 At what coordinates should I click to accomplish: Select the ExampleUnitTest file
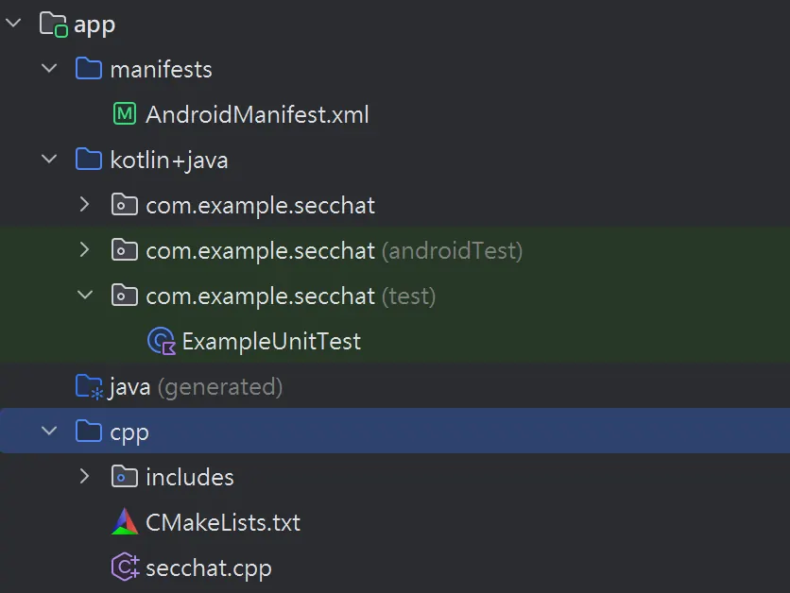(271, 341)
